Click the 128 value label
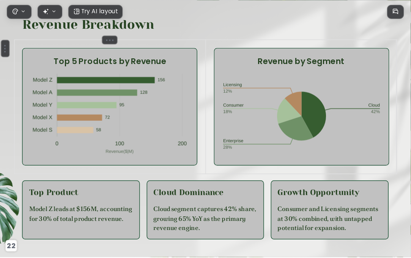The width and height of the screenshot is (411, 258). (x=143, y=92)
